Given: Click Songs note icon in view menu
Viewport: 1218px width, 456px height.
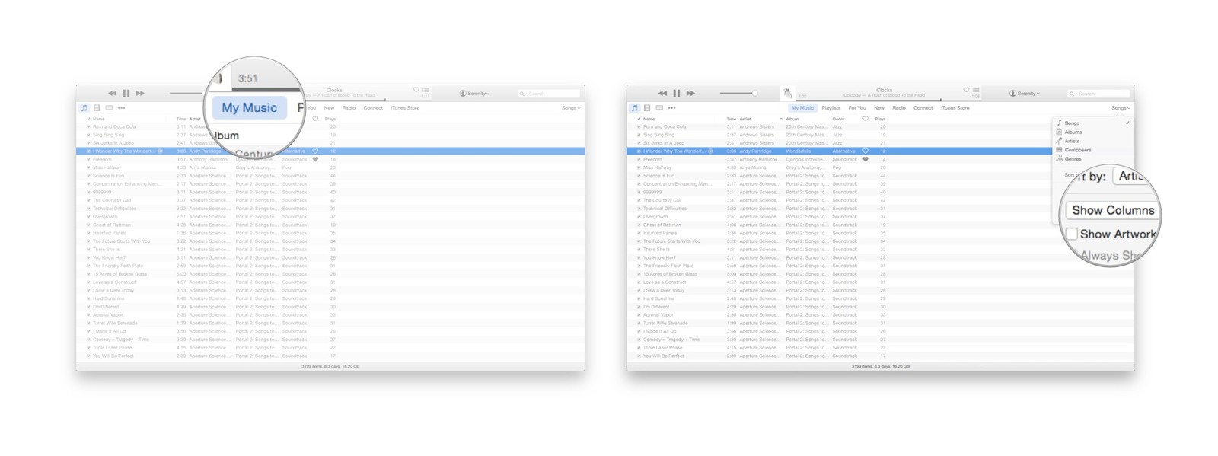Looking at the screenshot, I should (x=1059, y=123).
